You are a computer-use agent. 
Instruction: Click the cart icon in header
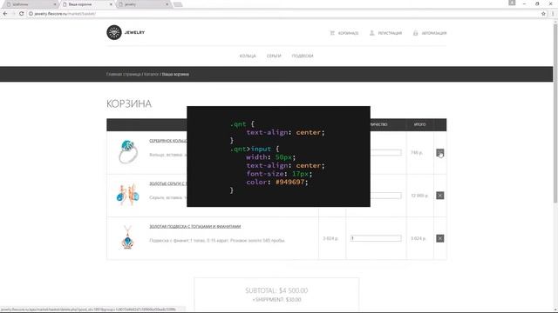coord(332,33)
